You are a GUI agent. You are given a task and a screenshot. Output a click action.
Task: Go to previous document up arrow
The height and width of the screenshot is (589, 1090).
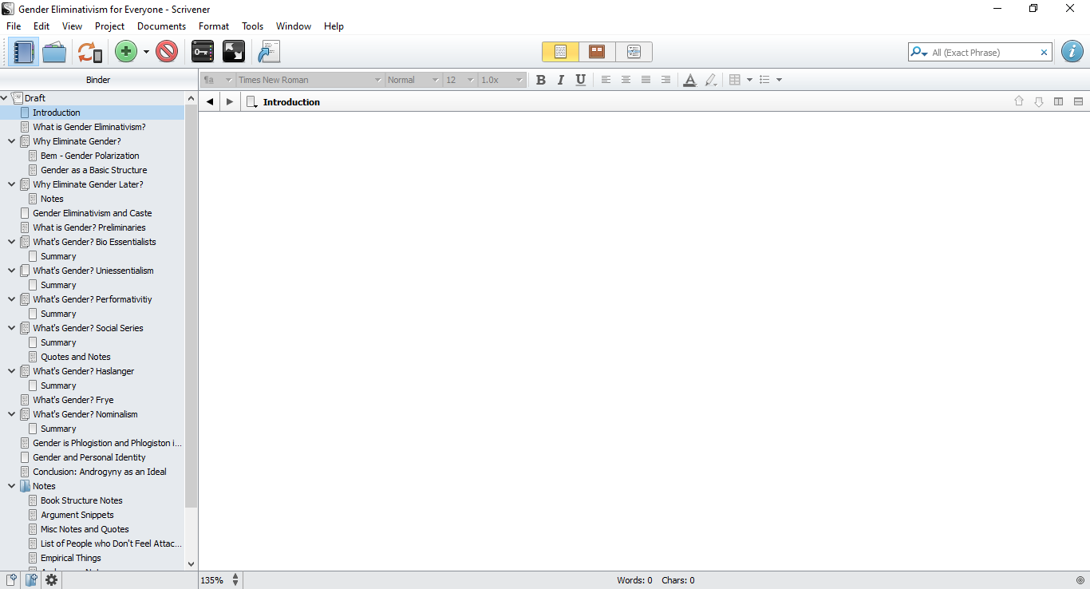point(1018,101)
